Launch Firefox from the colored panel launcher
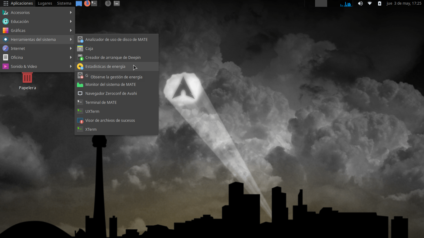Image resolution: width=424 pixels, height=238 pixels. click(x=87, y=3)
